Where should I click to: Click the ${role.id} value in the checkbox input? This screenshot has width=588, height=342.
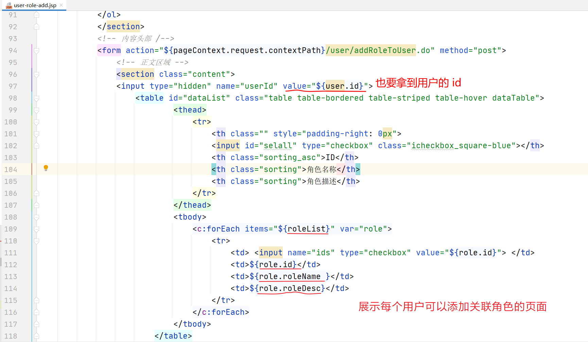tap(473, 253)
